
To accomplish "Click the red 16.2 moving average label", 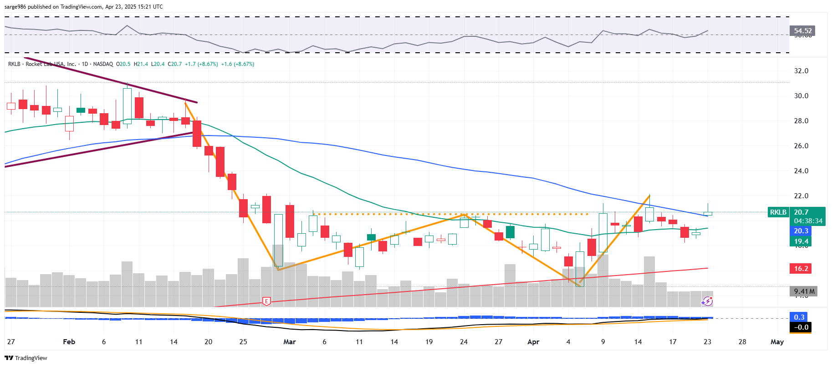I will pyautogui.click(x=801, y=269).
